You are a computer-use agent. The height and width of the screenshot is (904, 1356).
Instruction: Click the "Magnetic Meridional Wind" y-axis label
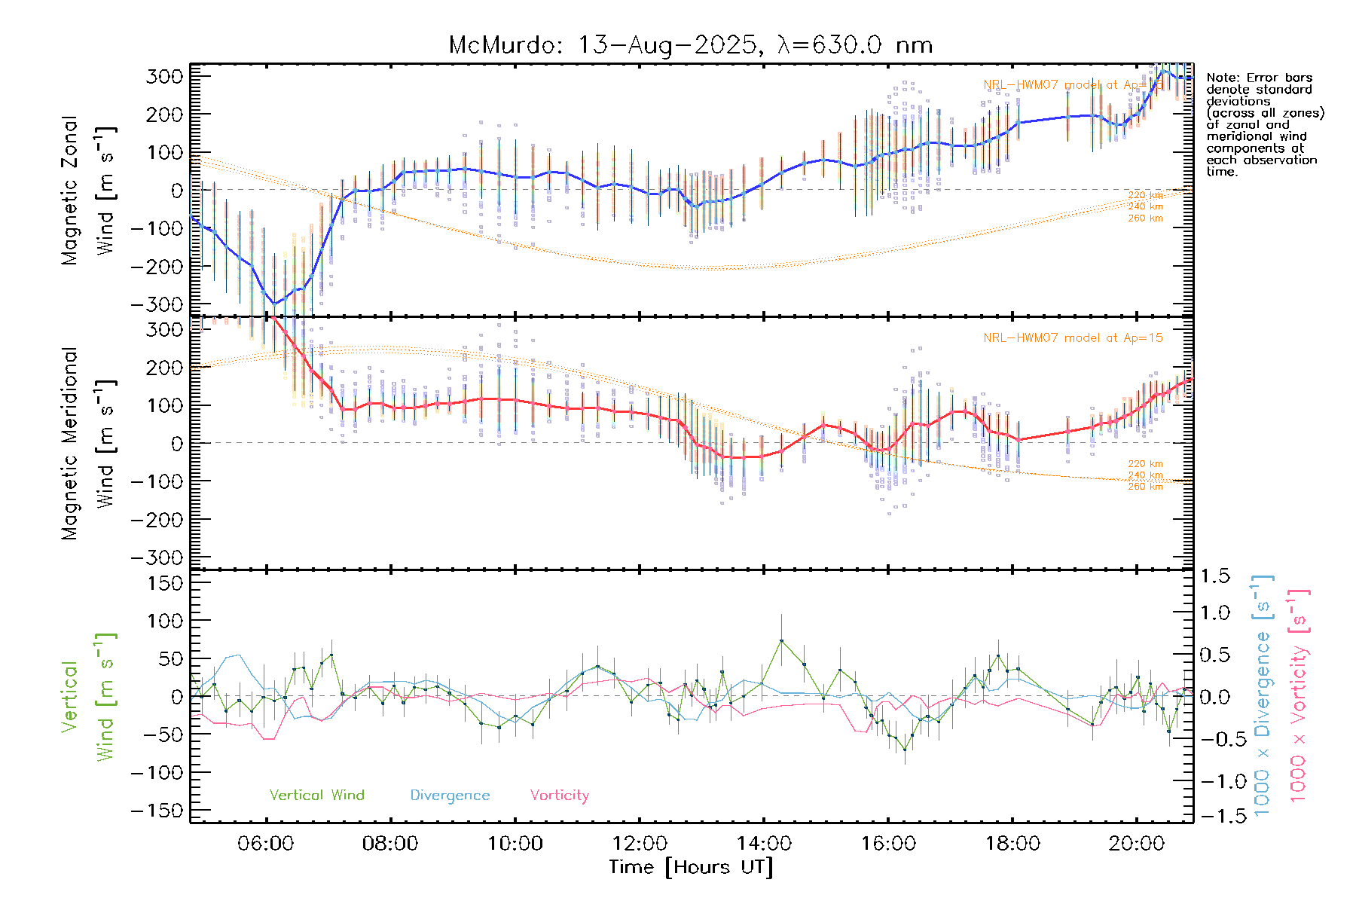tap(87, 443)
